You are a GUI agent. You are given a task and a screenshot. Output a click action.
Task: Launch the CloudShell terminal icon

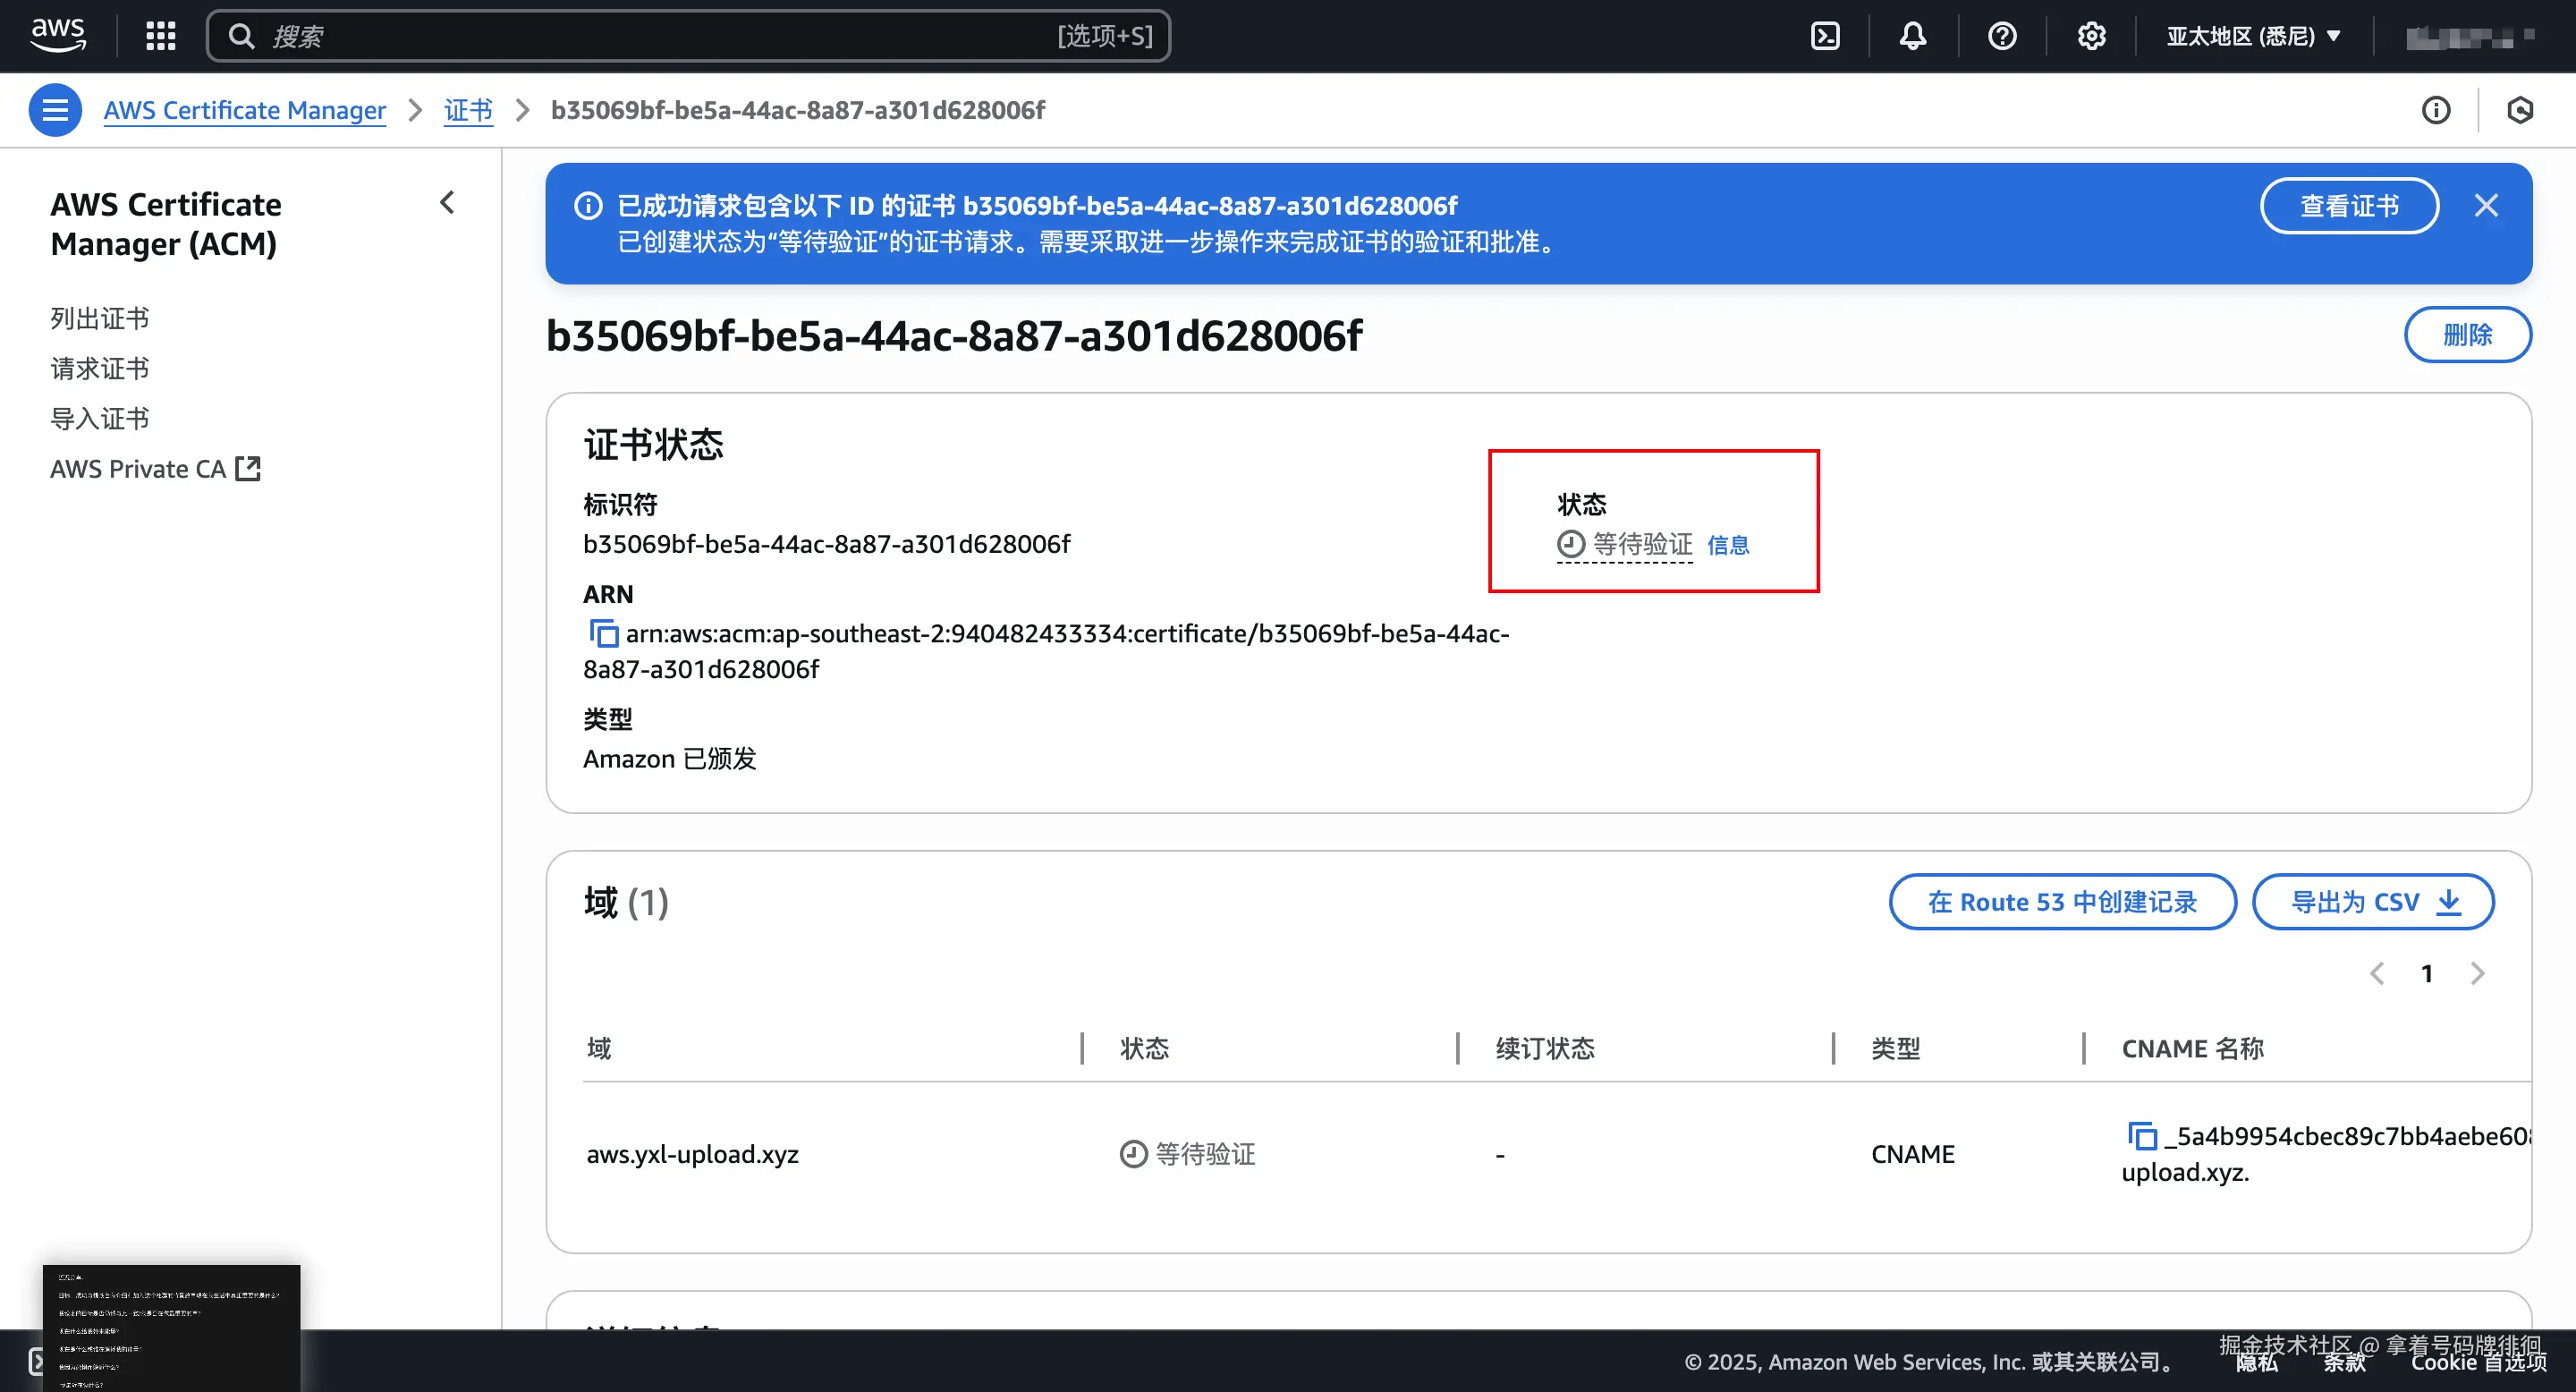pos(1825,36)
